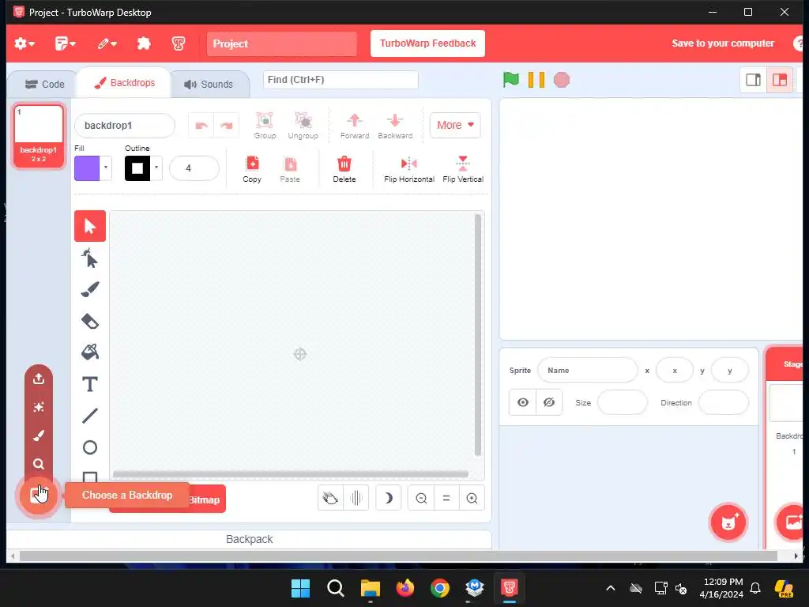The height and width of the screenshot is (607, 809).
Task: Select the backdrop1 thumbnail
Action: point(39,136)
